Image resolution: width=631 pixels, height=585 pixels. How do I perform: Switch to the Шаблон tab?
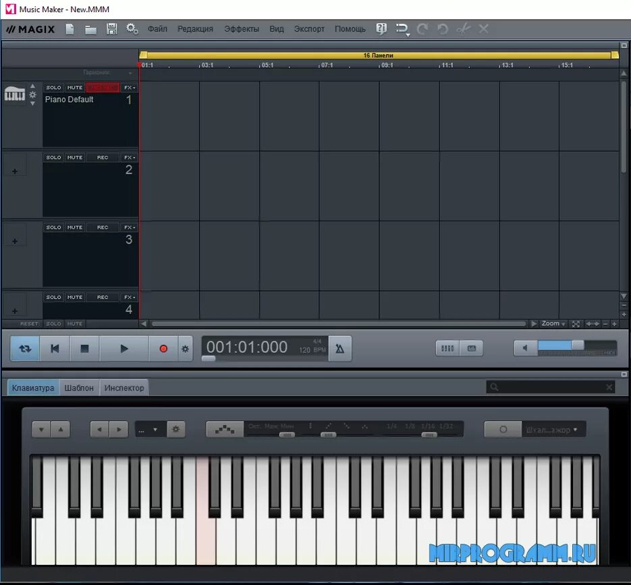79,388
